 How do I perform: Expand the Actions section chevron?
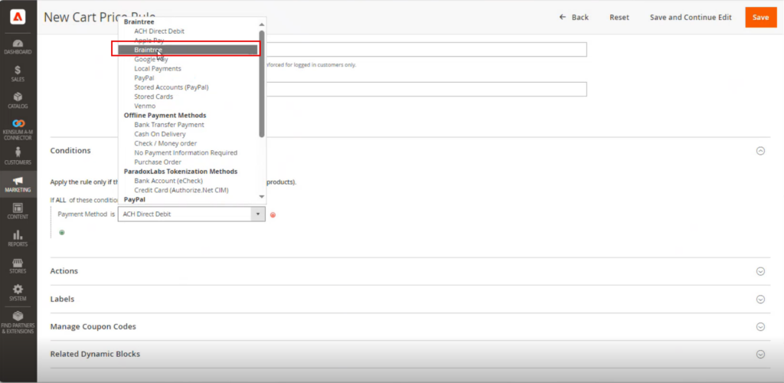coord(760,271)
